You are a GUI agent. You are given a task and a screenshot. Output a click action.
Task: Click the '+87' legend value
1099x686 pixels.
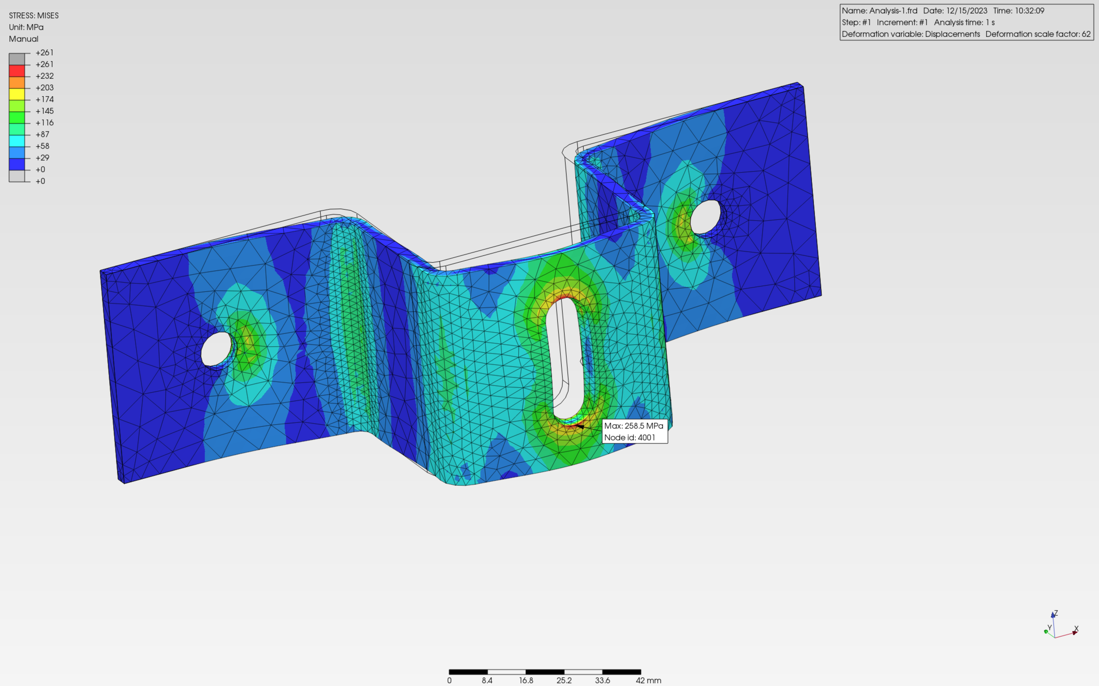click(42, 134)
